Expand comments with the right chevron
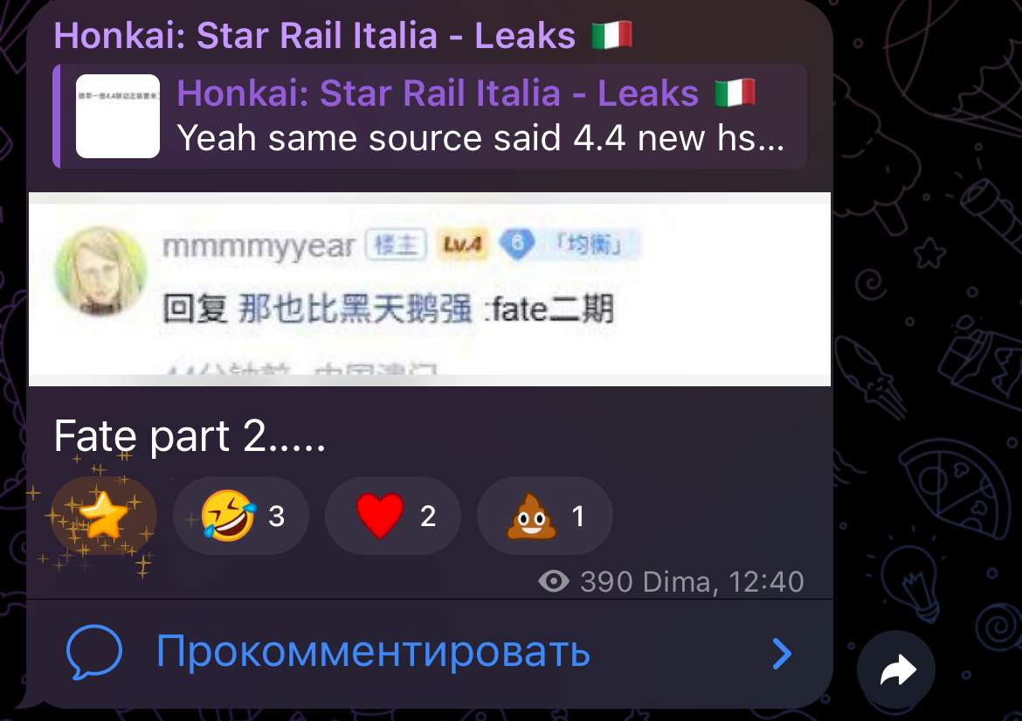This screenshot has height=721, width=1022. 782,653
